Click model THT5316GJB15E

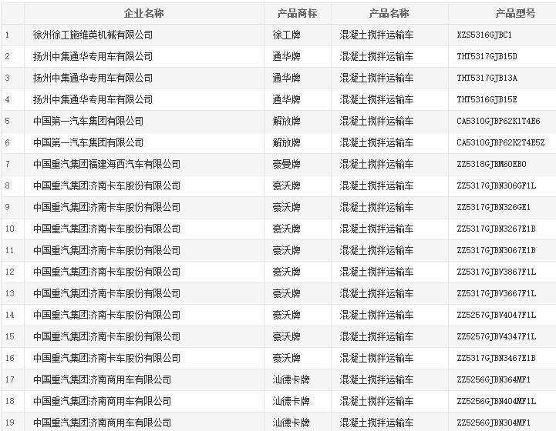(x=487, y=99)
